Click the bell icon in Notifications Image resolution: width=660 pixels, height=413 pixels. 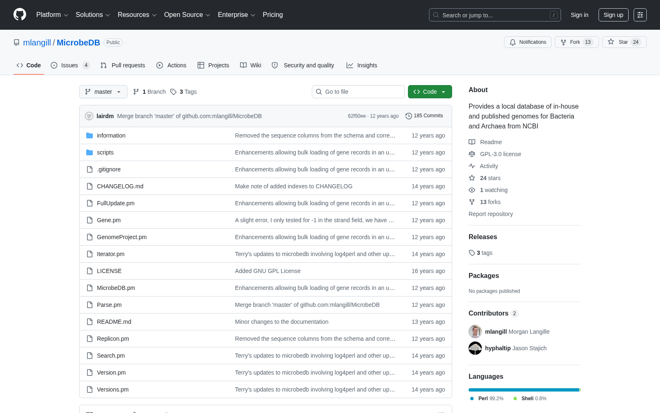point(513,42)
